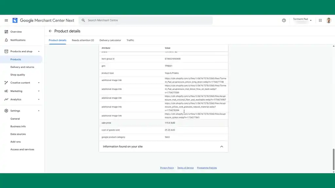Expand the Creative content section
The height and width of the screenshot is (188, 335).
39,83
